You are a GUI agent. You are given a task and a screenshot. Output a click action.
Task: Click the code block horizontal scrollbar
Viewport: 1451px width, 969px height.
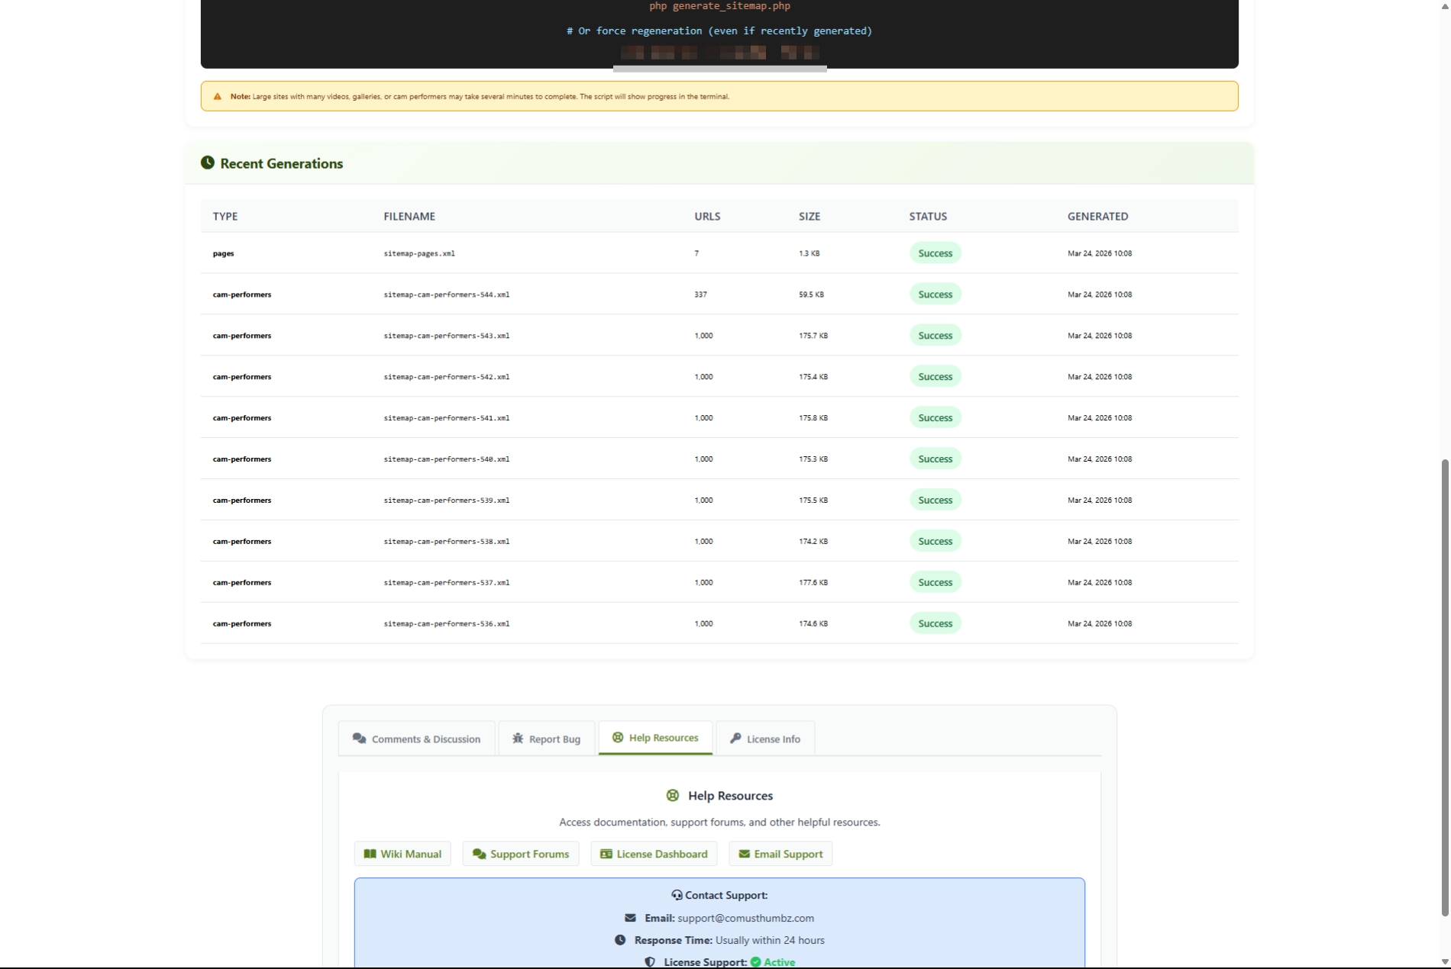point(719,69)
